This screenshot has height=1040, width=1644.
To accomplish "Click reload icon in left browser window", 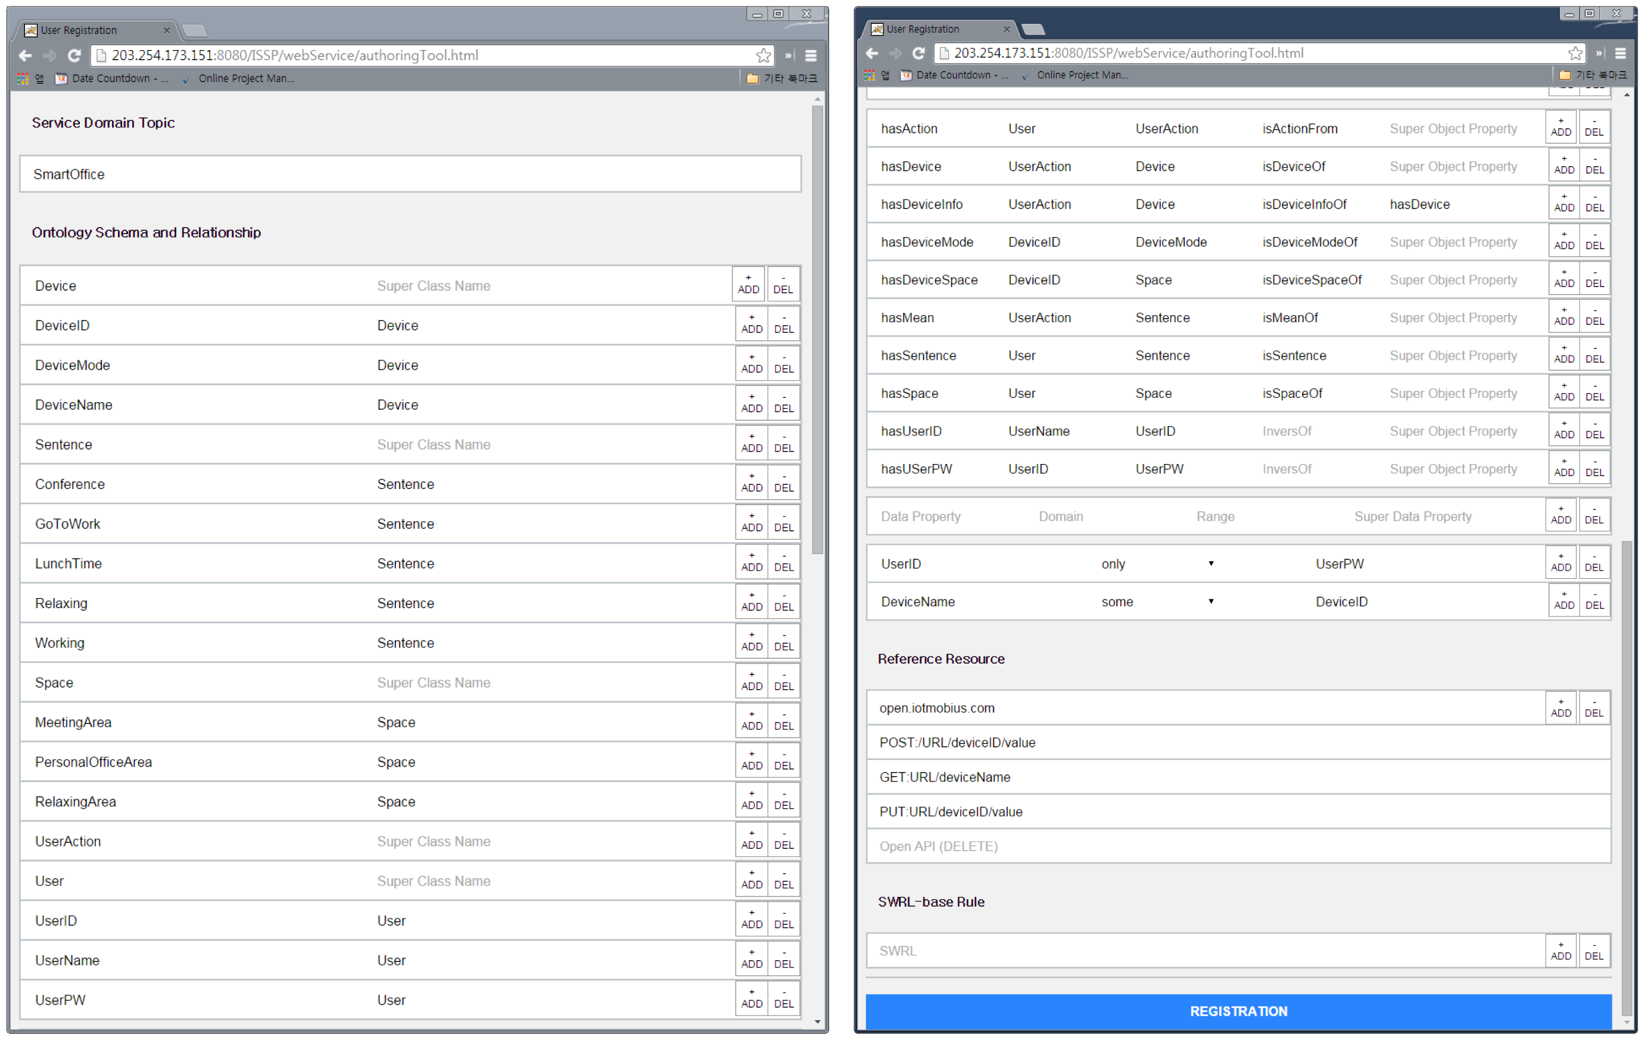I will (74, 55).
